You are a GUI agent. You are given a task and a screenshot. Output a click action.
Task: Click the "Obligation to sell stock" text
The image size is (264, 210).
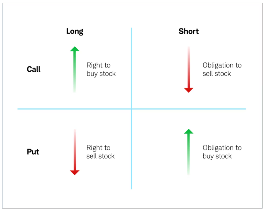click(x=222, y=69)
